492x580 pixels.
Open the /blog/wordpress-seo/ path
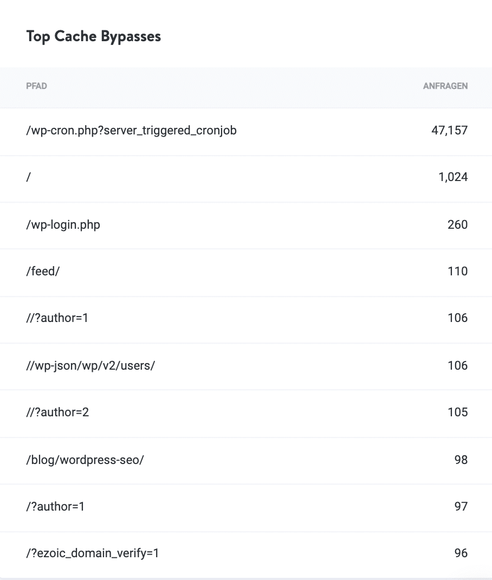[85, 460]
